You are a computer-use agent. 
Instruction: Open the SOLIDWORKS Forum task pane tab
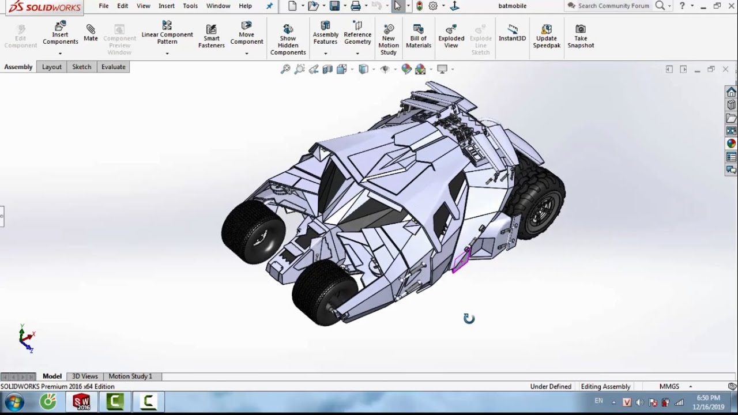point(731,169)
